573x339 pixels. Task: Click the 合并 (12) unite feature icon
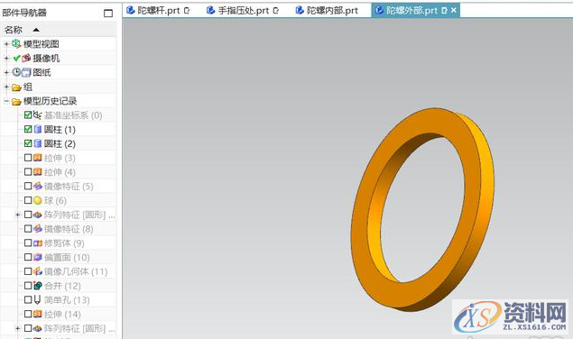coord(38,286)
